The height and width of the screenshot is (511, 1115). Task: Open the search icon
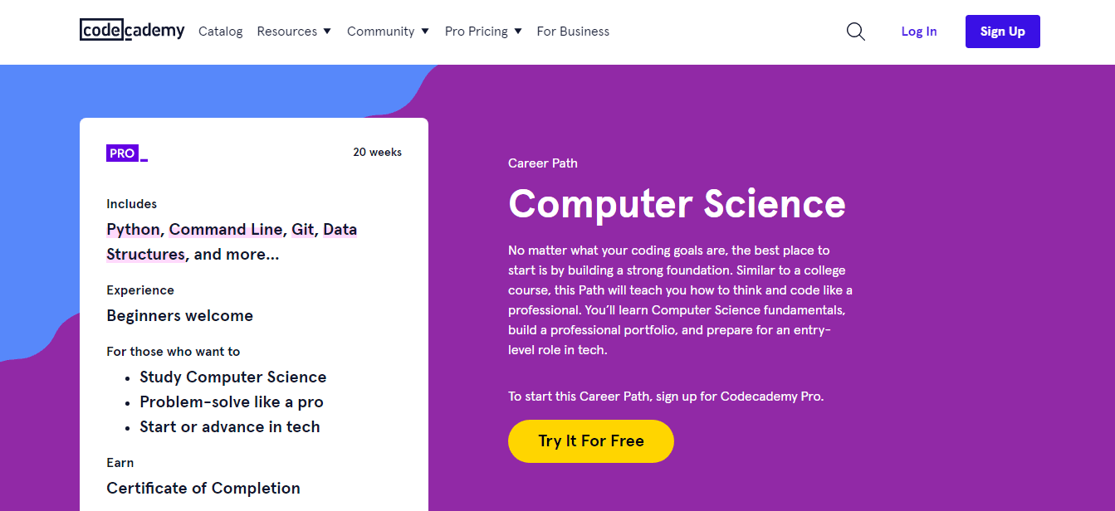point(855,31)
